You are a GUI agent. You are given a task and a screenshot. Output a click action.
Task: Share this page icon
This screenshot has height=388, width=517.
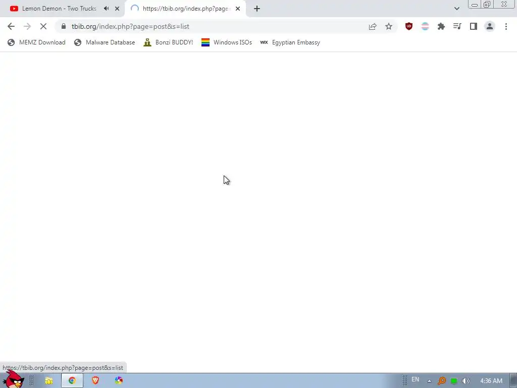point(373,26)
